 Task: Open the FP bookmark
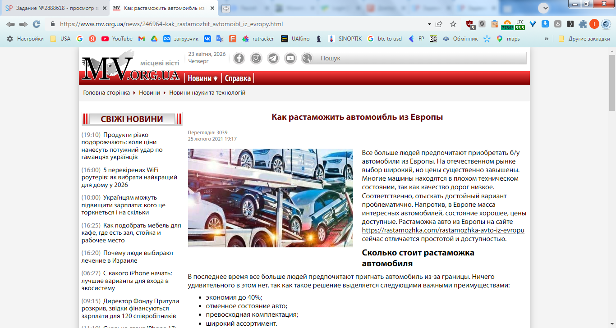point(416,39)
